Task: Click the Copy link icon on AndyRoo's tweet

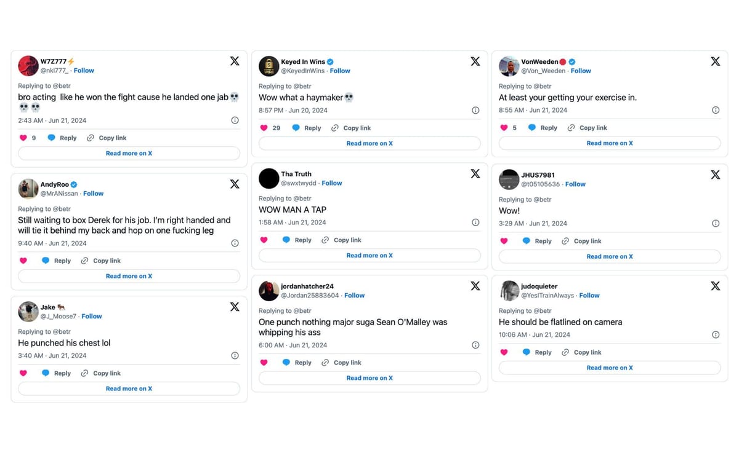Action: point(84,261)
